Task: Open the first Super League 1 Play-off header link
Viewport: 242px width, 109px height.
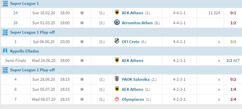Action: [x=32, y=32]
